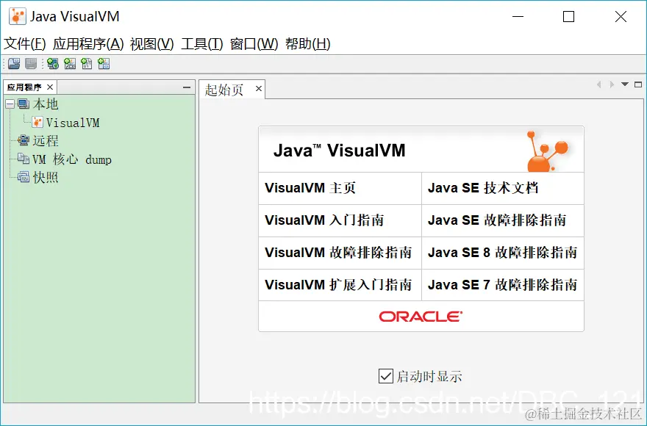The image size is (647, 426).
Task: Open the VisualVM 故障排除指南 link
Action: 340,253
